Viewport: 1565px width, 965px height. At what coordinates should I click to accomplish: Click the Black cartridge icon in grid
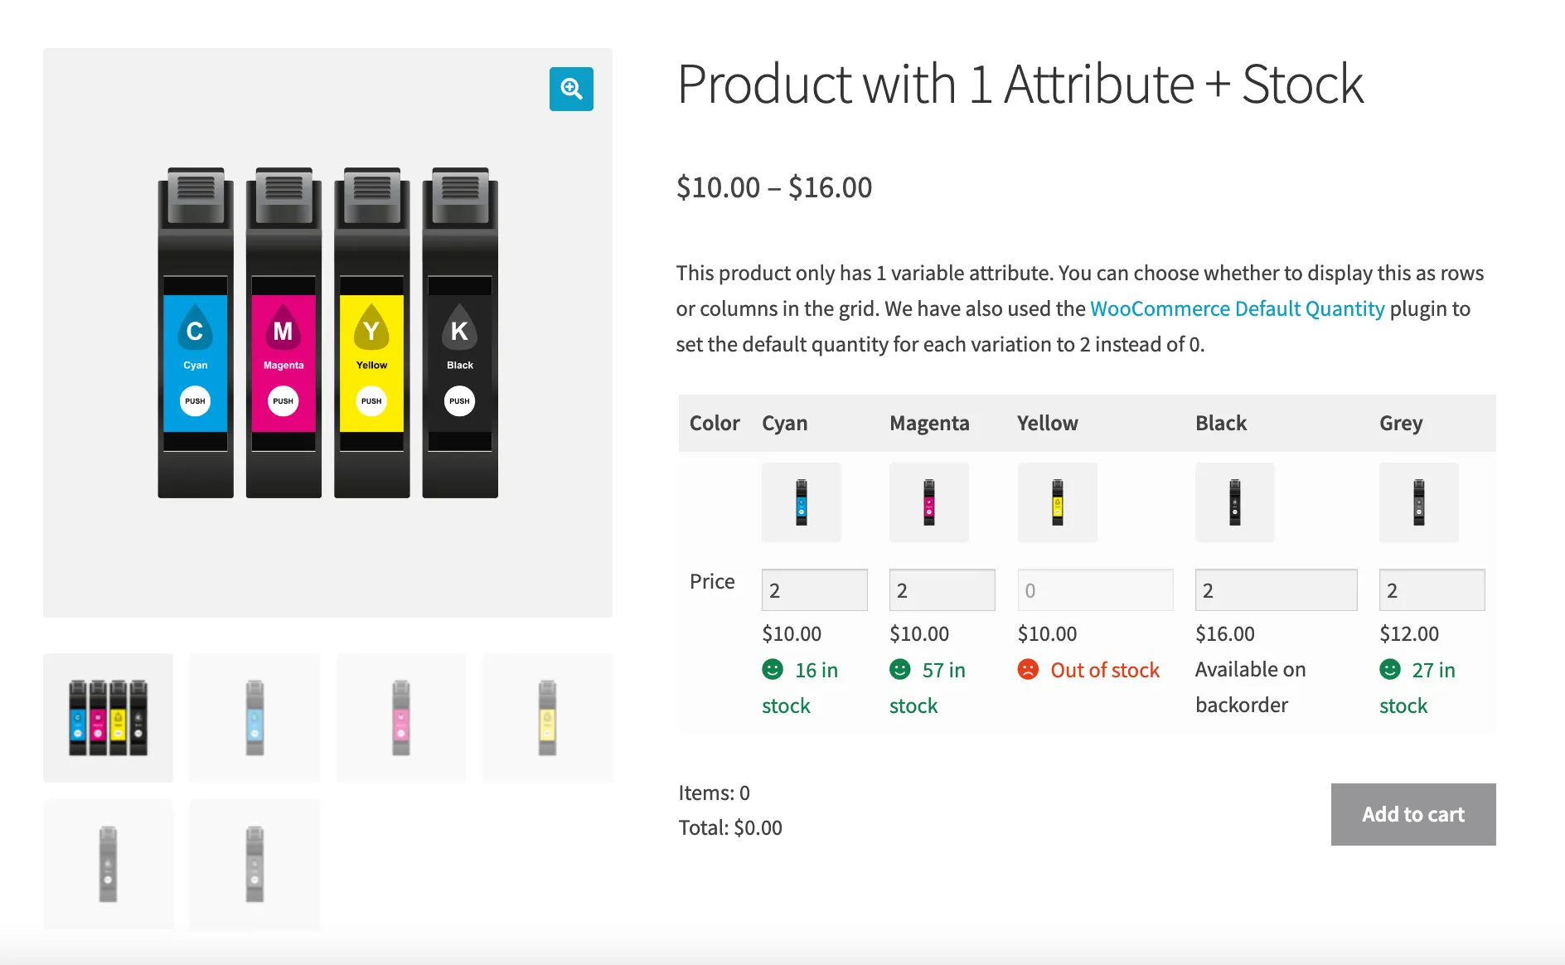point(1235,502)
